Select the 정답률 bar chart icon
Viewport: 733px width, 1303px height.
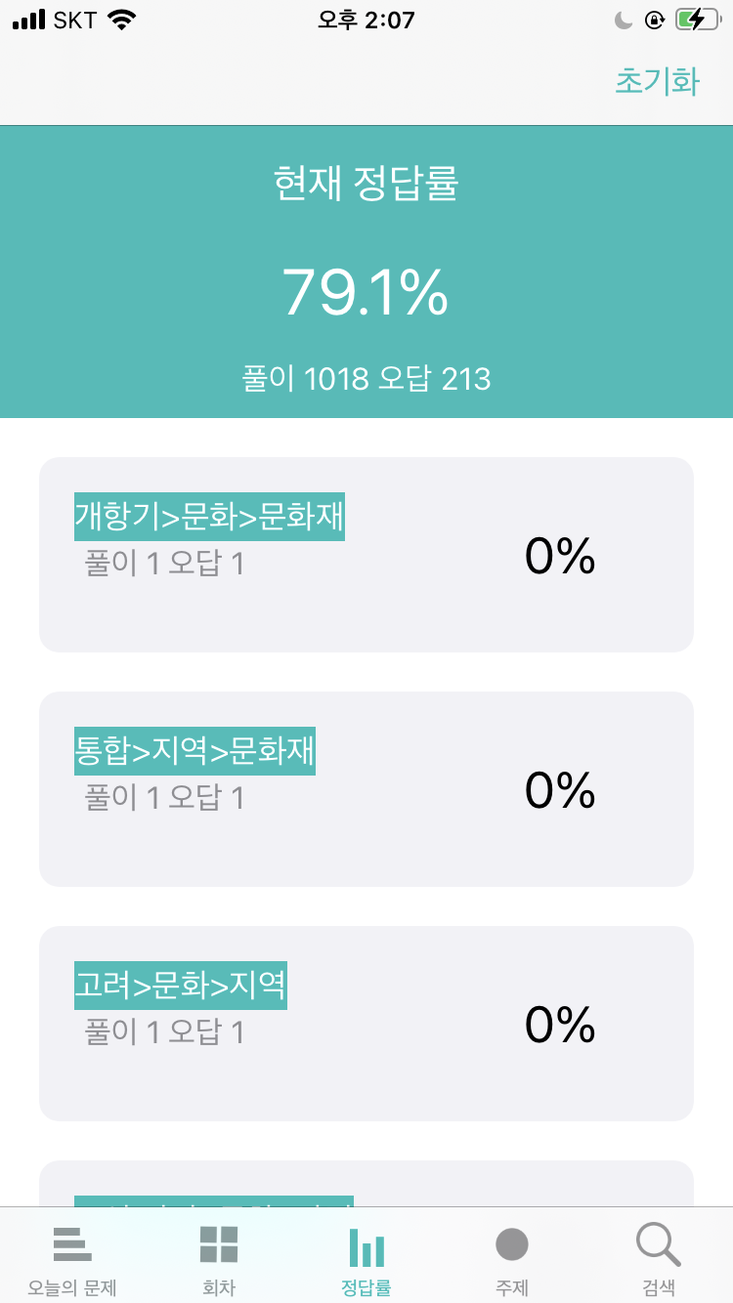[x=366, y=1247]
